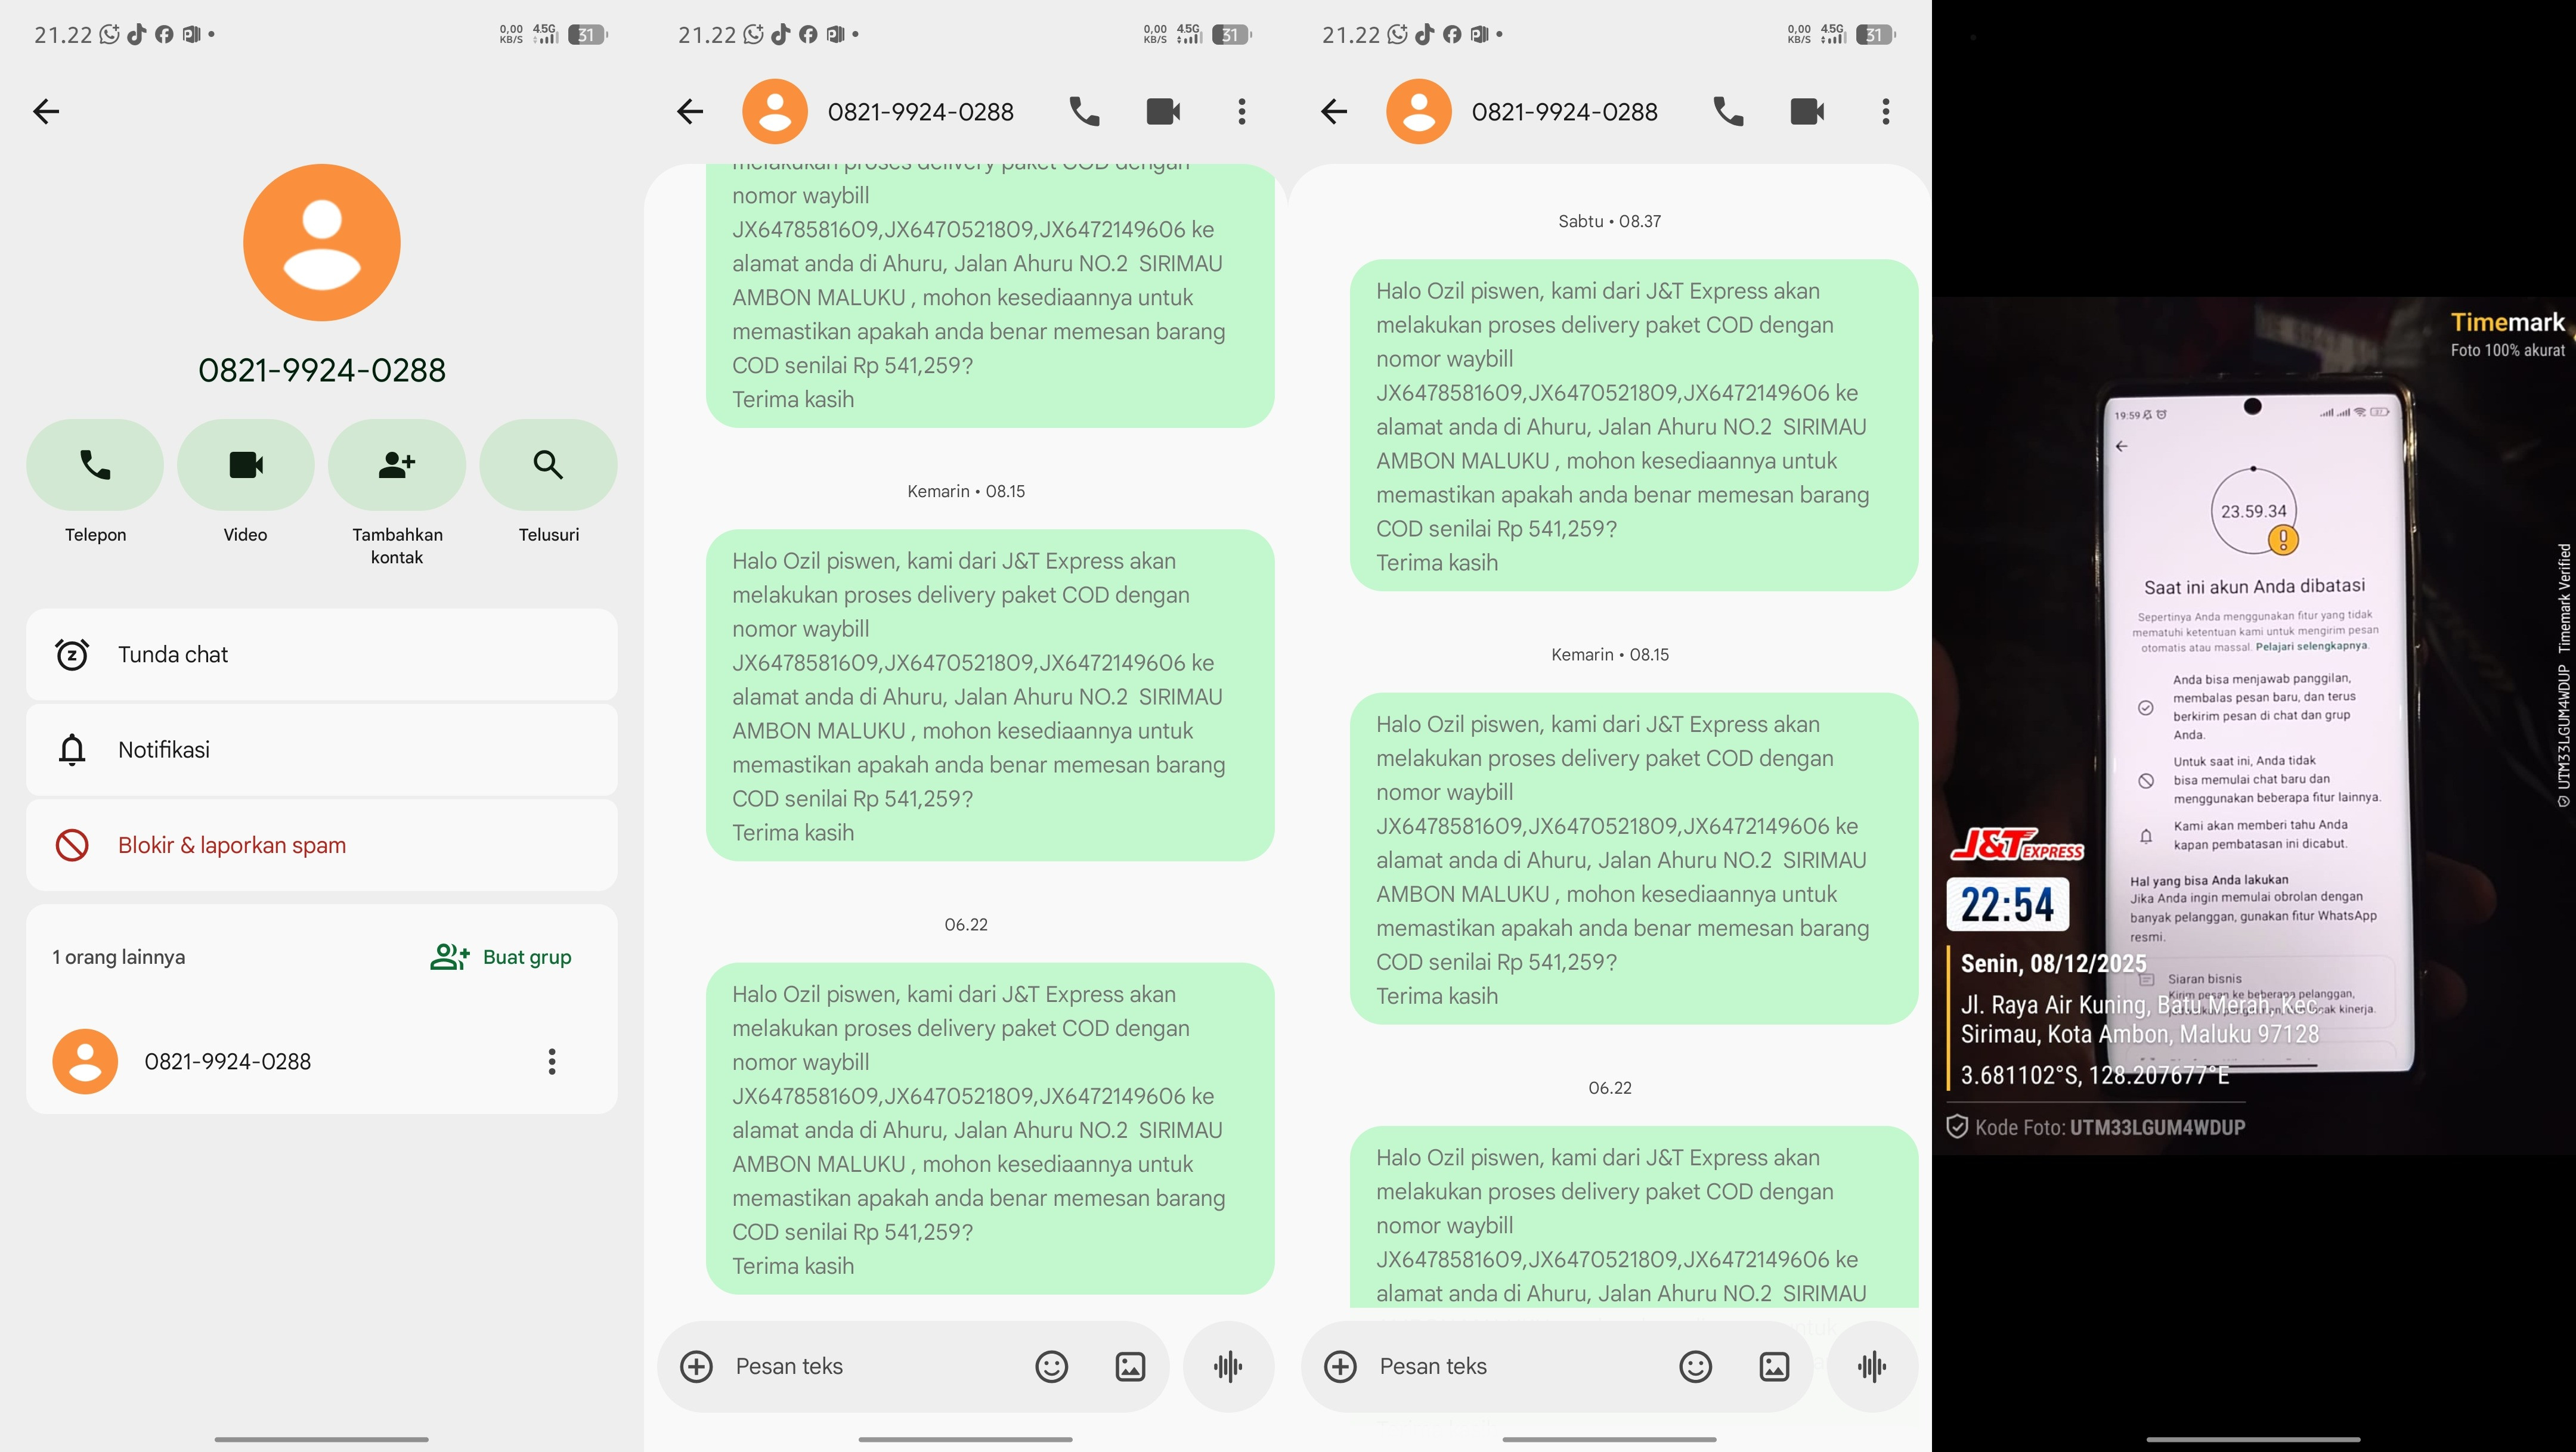Open the Timemark J&T Express photo
This screenshot has width=2576, height=1452.
2254,727
